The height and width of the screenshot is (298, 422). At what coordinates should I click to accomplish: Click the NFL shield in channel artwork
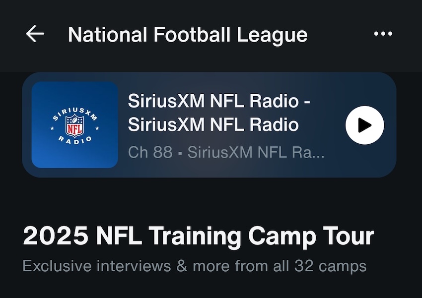pyautogui.click(x=75, y=125)
